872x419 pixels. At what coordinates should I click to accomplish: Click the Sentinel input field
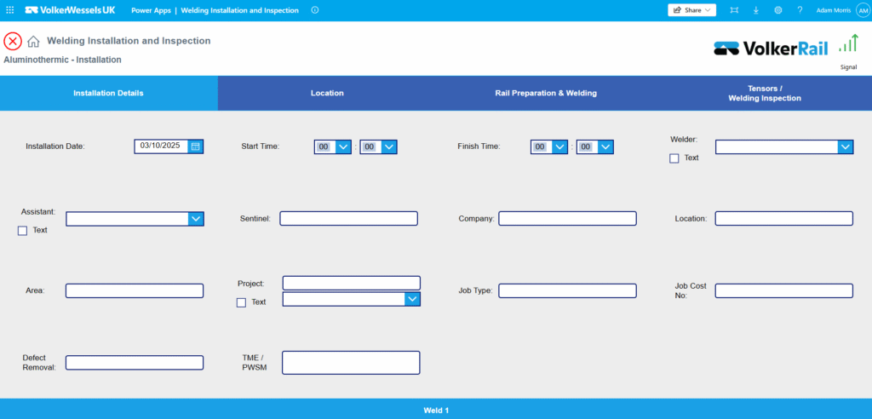click(x=348, y=219)
